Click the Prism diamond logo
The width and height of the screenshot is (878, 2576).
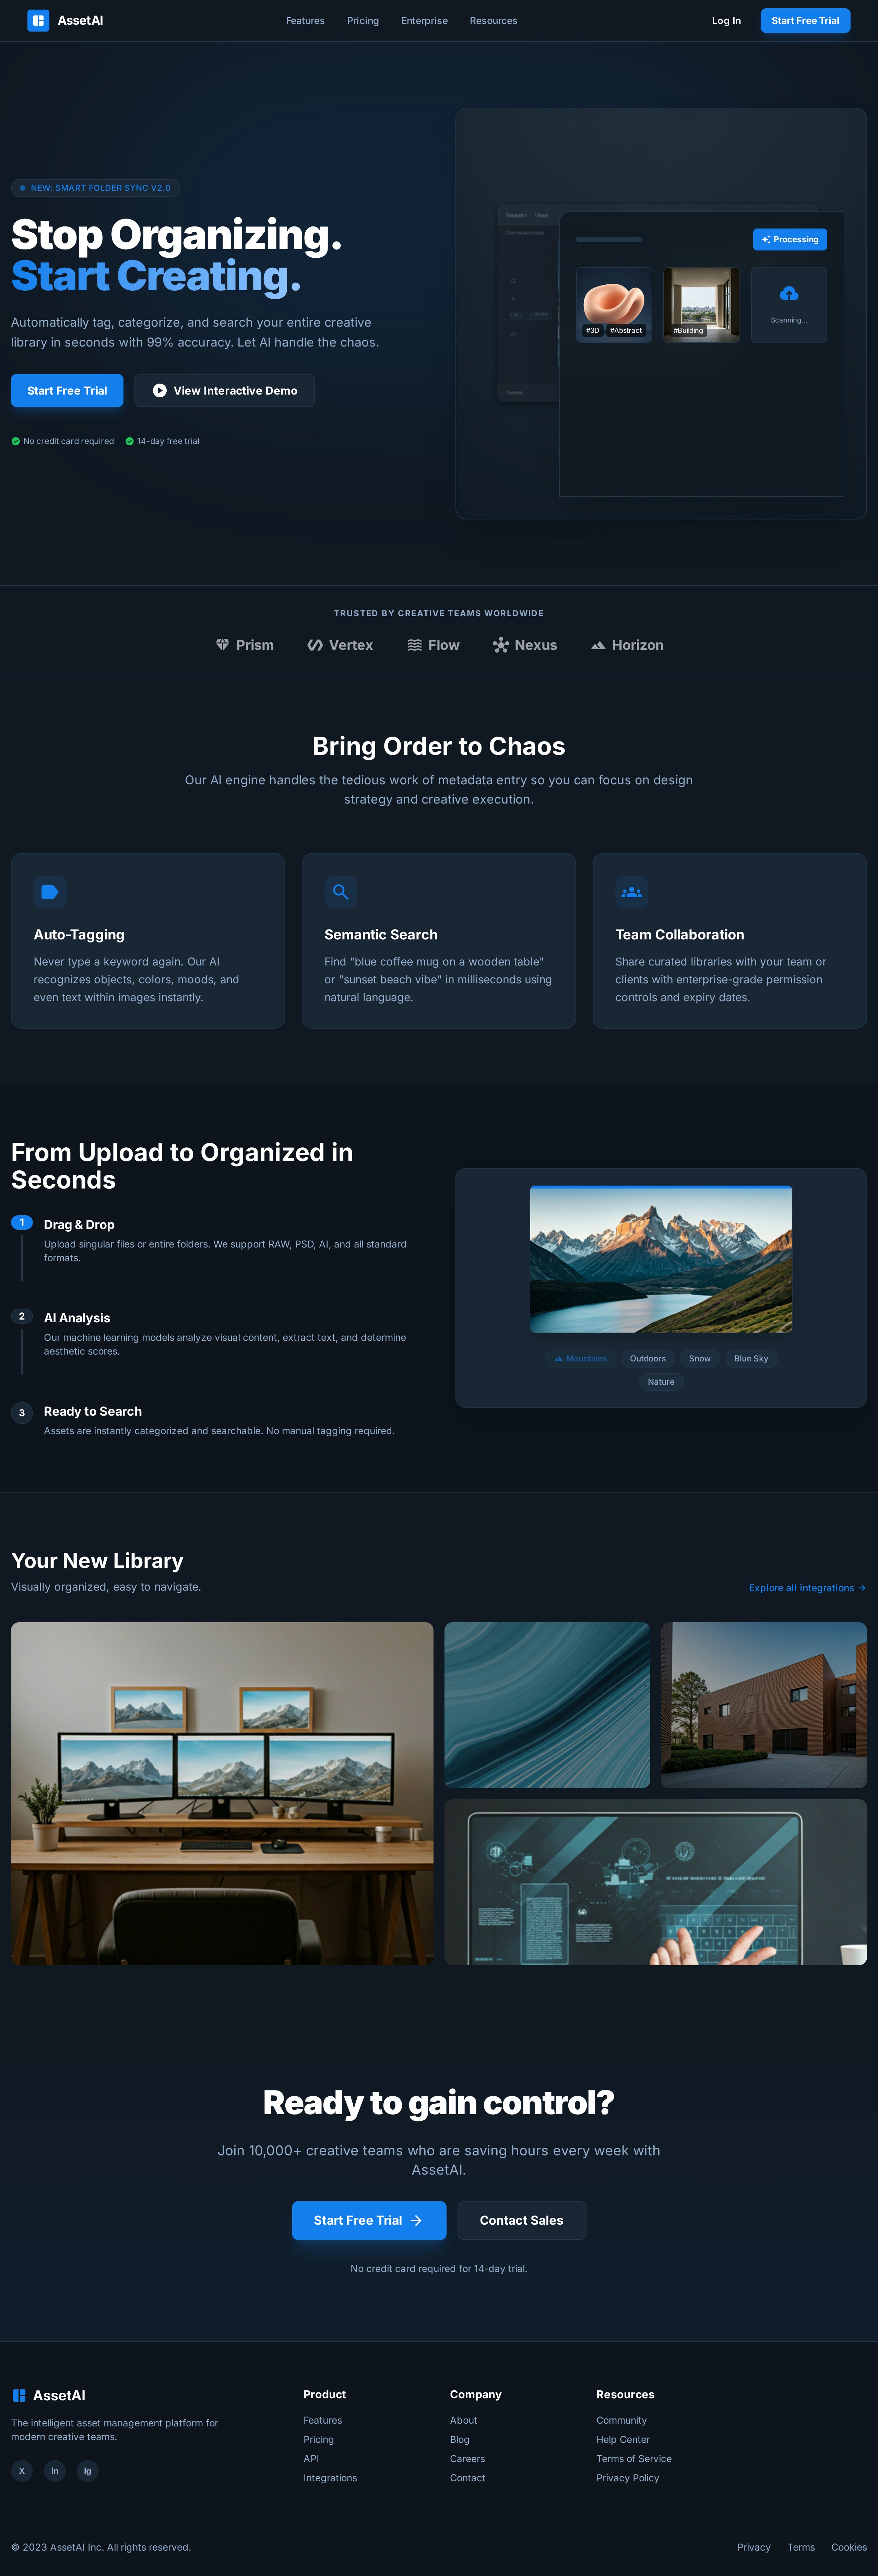[x=223, y=645]
